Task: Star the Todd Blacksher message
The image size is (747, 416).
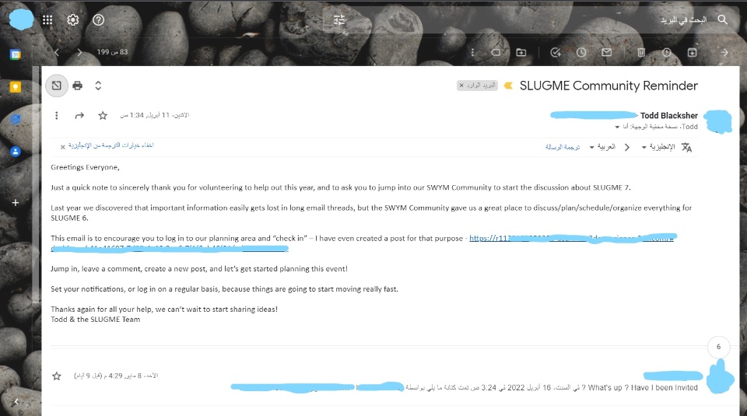Action: 103,116
